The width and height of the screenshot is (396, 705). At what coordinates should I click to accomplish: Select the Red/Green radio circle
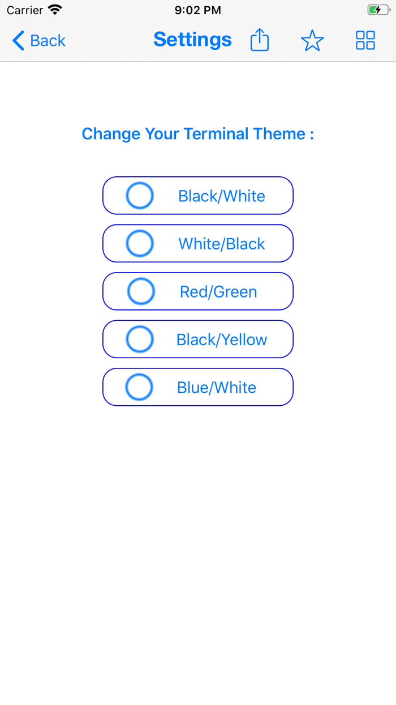tap(141, 291)
